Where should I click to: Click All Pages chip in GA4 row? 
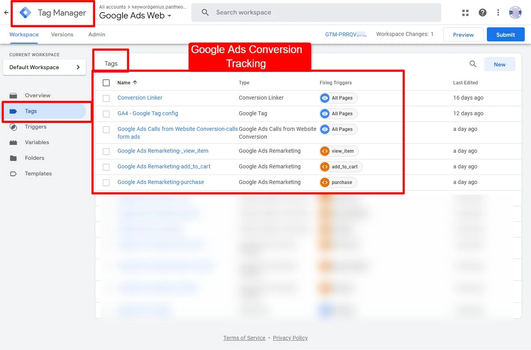tap(338, 114)
